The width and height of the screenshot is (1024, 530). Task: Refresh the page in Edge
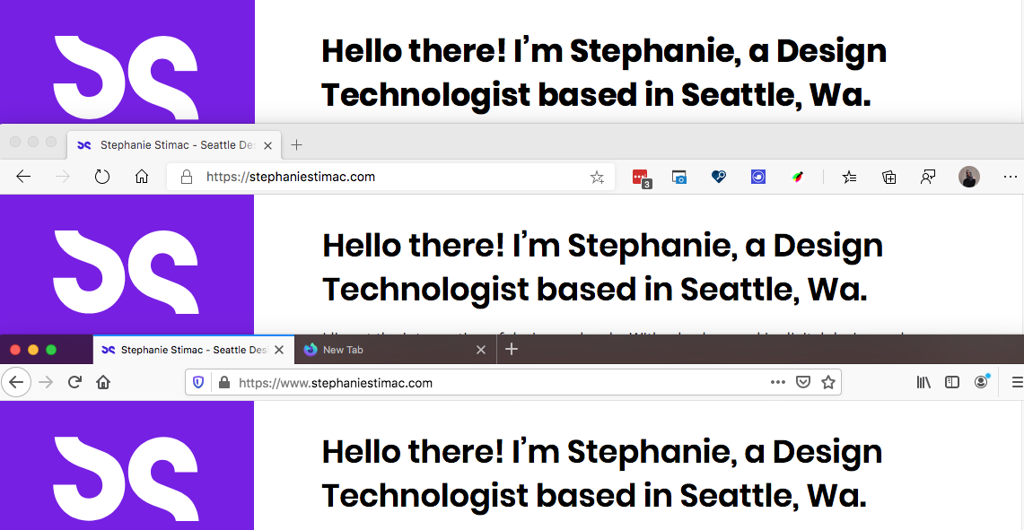[x=102, y=177]
